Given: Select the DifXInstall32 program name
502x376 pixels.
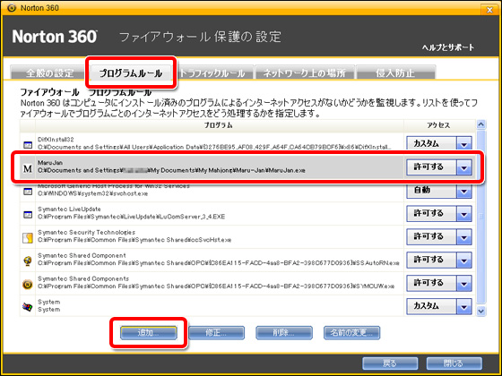Looking at the screenshot, I should pos(56,140).
